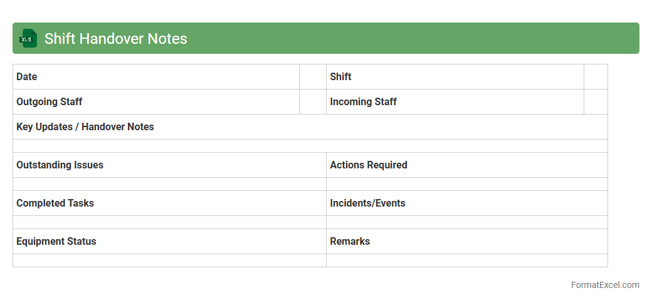Select the Incoming Staff cell
Screen dimensions: 652x303
[x=455, y=102]
